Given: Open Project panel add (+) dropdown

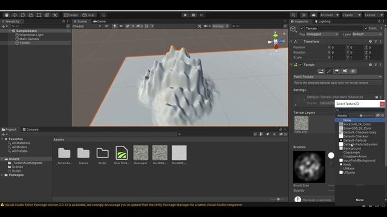Looking at the screenshot, I should [4, 134].
